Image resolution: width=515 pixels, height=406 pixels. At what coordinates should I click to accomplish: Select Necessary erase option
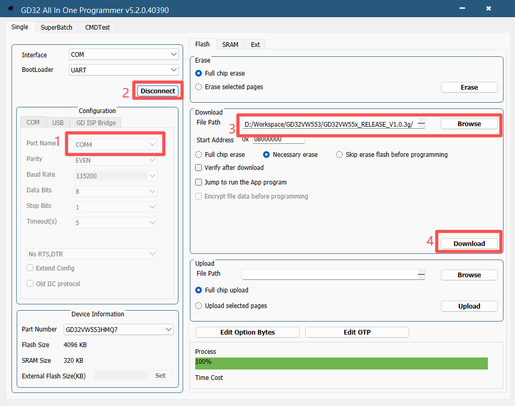click(x=290, y=154)
